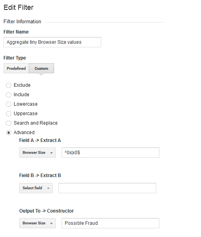Open the Output To Browser Size dropdown
The height and width of the screenshot is (237, 201).
(x=37, y=223)
